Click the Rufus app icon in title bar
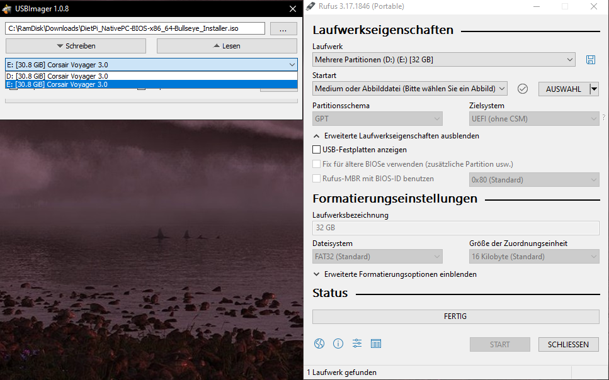 coord(310,6)
